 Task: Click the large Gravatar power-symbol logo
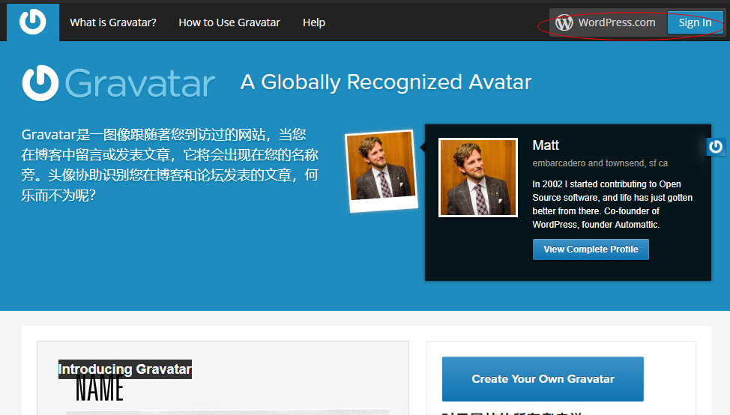(x=40, y=83)
